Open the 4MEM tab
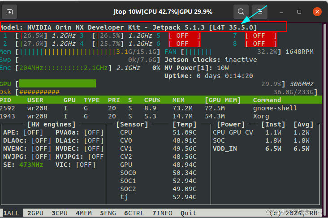This screenshot has height=218, width=328. tap(84, 213)
